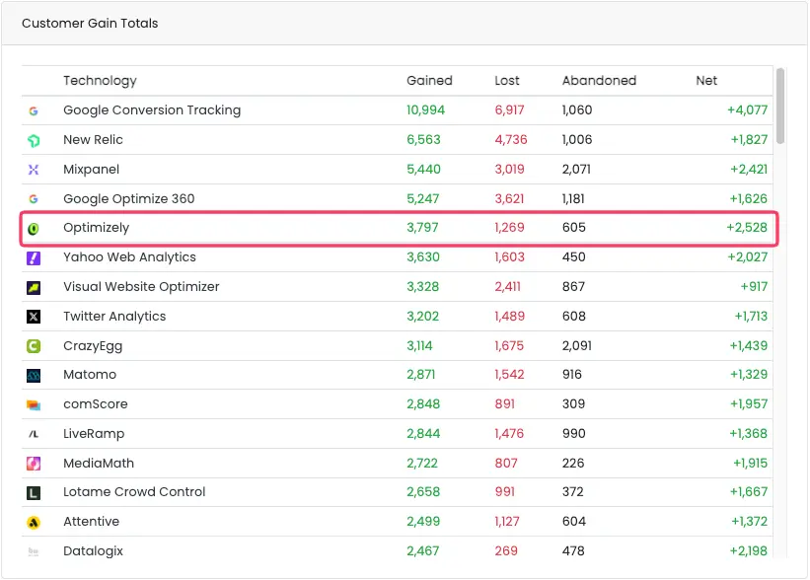Click the Datalogix logo icon
The width and height of the screenshot is (810, 580).
(x=34, y=551)
